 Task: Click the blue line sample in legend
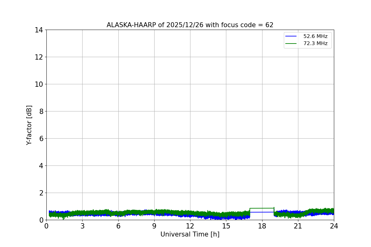click(291, 36)
